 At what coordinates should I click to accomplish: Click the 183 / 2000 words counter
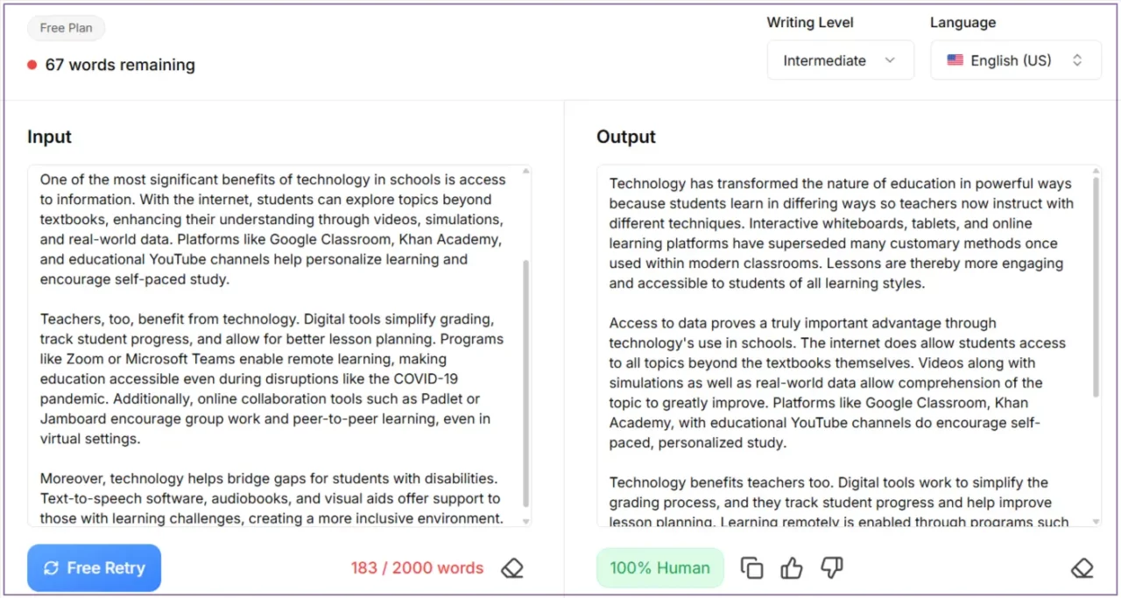click(417, 568)
